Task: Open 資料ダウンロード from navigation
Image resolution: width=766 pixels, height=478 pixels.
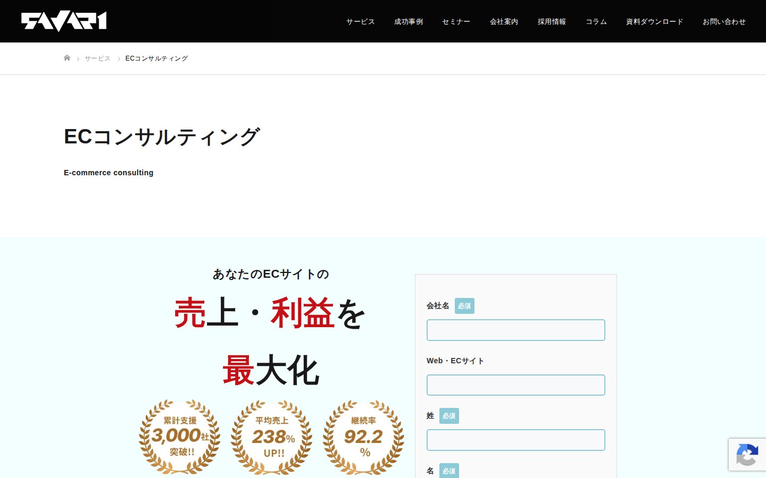Action: click(655, 22)
